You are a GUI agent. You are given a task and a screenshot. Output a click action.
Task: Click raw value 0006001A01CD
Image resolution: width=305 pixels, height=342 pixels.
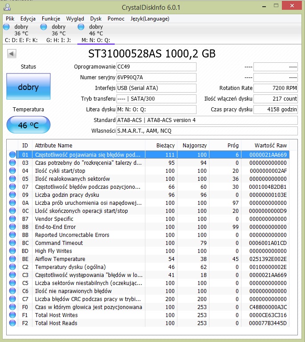(x=268, y=243)
